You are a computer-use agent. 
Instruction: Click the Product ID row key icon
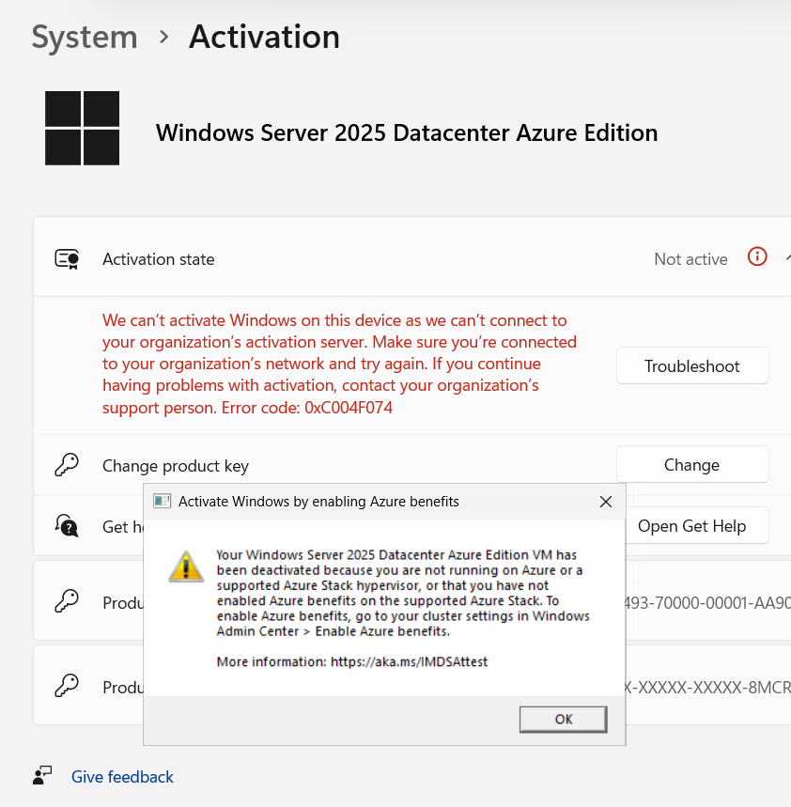coord(67,600)
